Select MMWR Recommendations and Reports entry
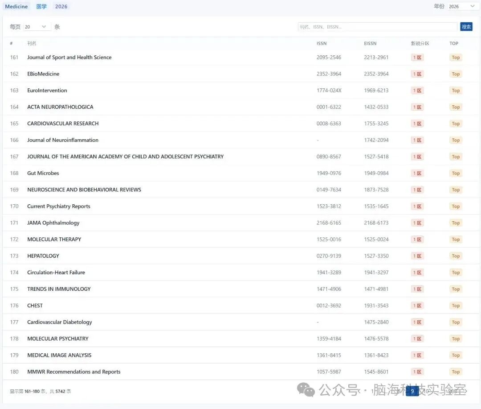The image size is (481, 409). click(x=73, y=372)
